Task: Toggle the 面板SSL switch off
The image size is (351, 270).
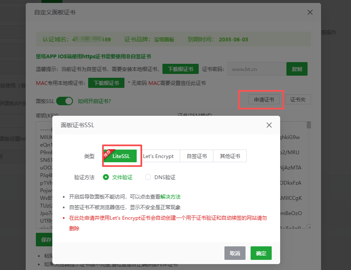Action: pyautogui.click(x=65, y=101)
